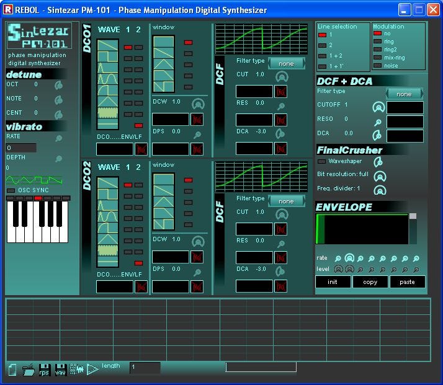The height and width of the screenshot is (385, 443).
Task: Click the DCF + DCA CUTOFF black value box
Action: click(405, 107)
